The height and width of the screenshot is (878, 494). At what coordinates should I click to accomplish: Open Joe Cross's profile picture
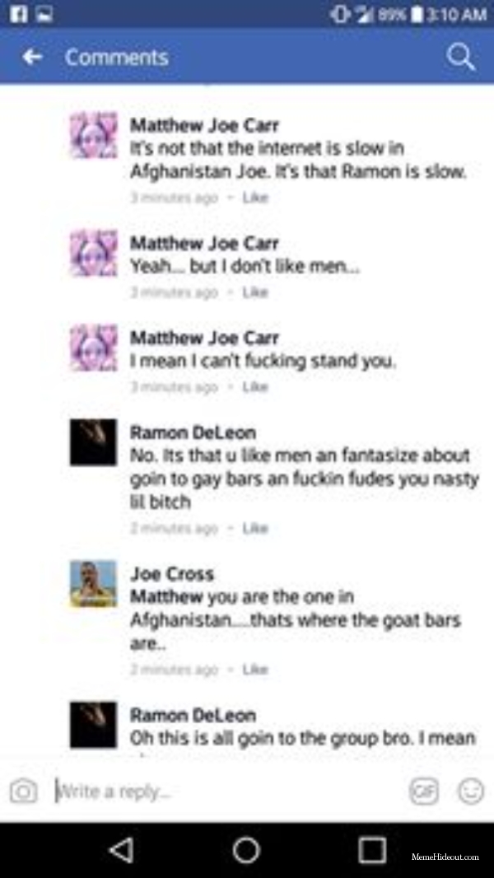pos(93,583)
